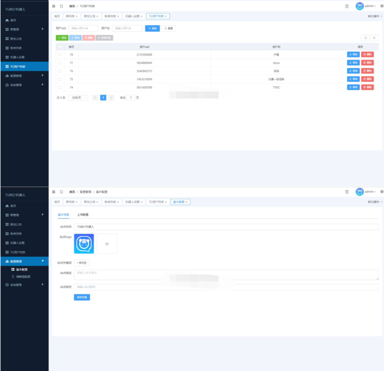This screenshot has height=371, width=384.
Task: Open the 20条/页 page size dropdown
Action: click(x=78, y=98)
